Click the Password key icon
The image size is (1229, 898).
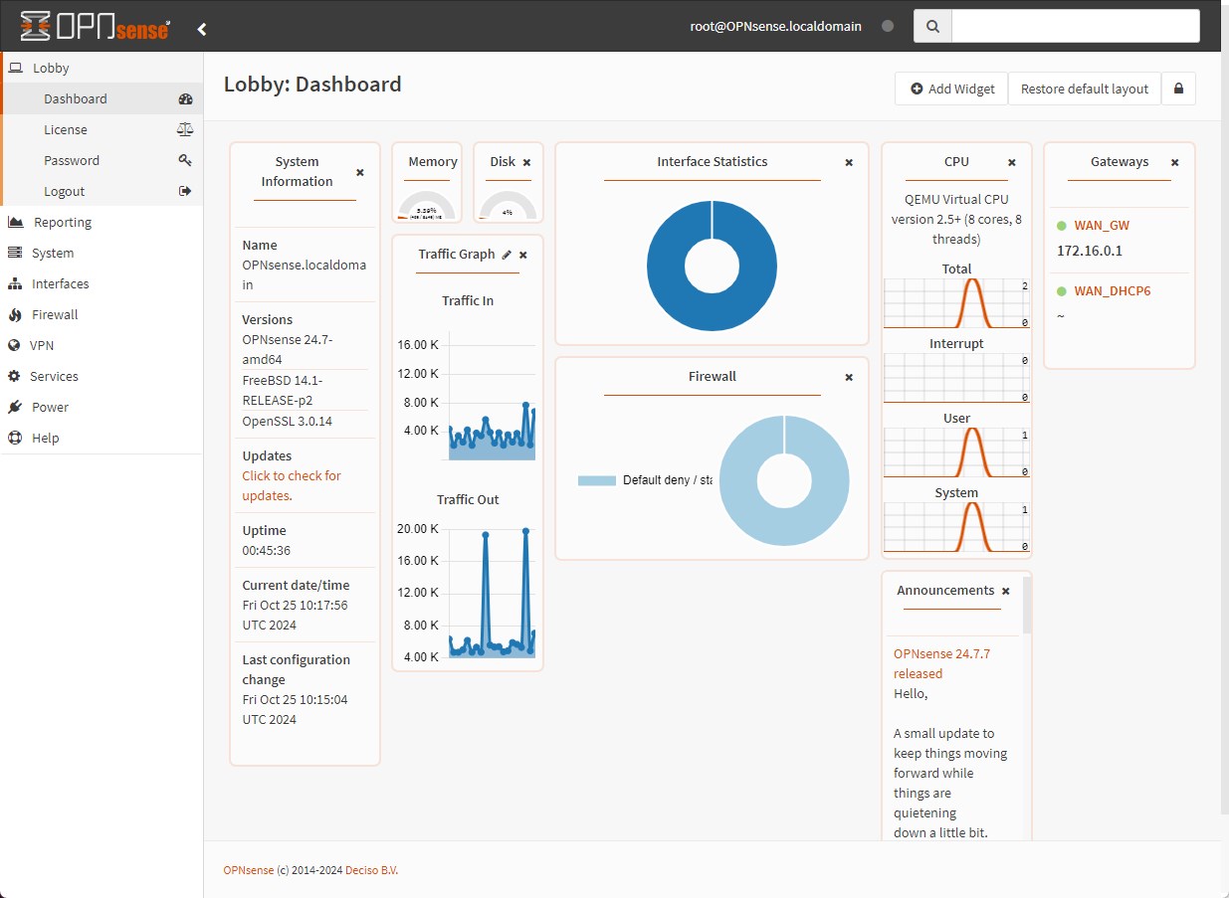pos(185,160)
